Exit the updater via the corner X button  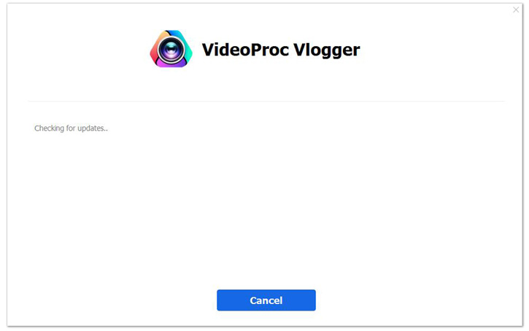(x=516, y=10)
